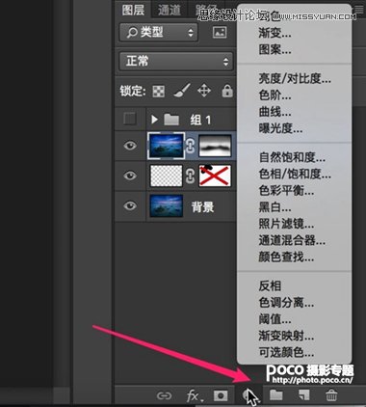Select the 组 1 folder icon
This screenshot has width=366, height=407.
click(171, 120)
